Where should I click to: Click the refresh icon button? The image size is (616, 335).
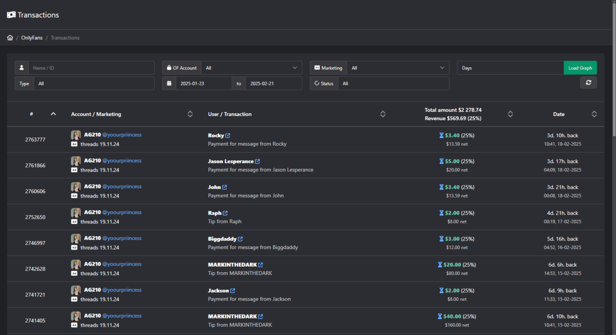click(x=588, y=83)
